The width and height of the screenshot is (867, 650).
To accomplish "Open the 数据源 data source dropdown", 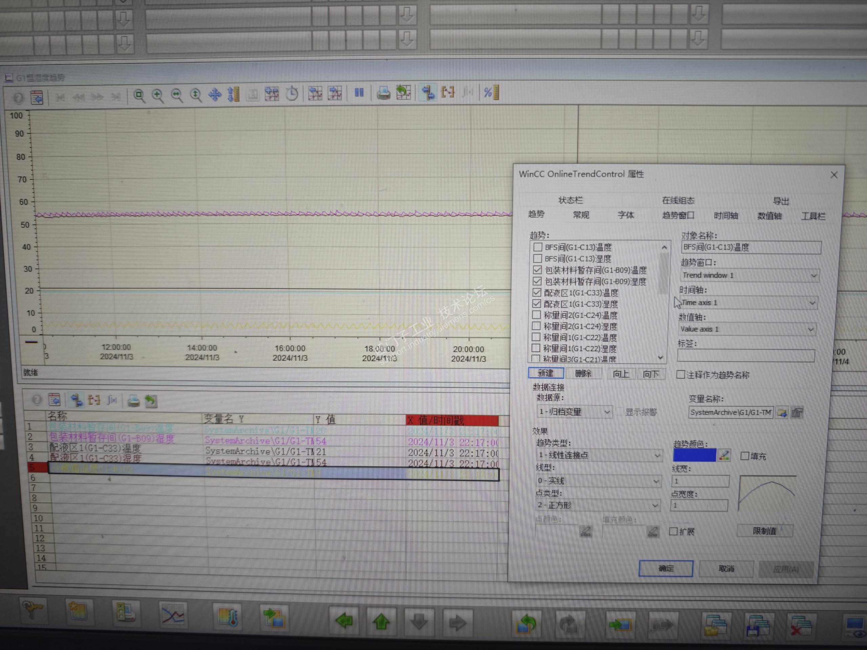I will pyautogui.click(x=607, y=412).
